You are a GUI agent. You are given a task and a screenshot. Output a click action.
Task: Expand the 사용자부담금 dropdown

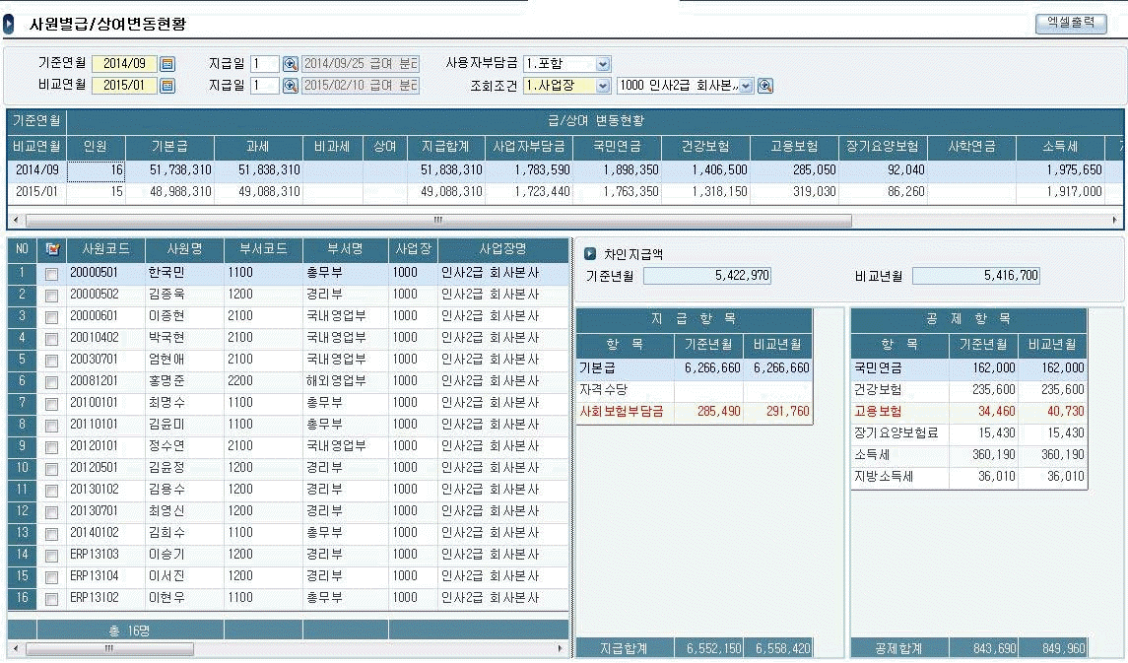point(603,64)
